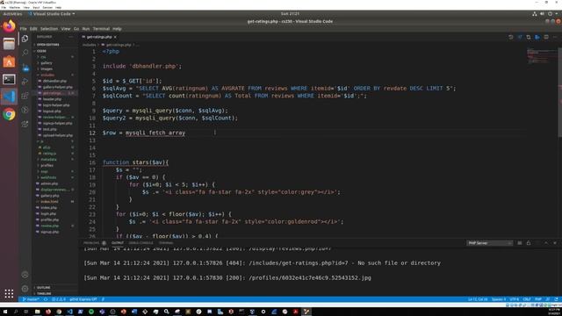The width and height of the screenshot is (562, 316).
Task: Click the master branch in status bar
Action: coord(31,299)
